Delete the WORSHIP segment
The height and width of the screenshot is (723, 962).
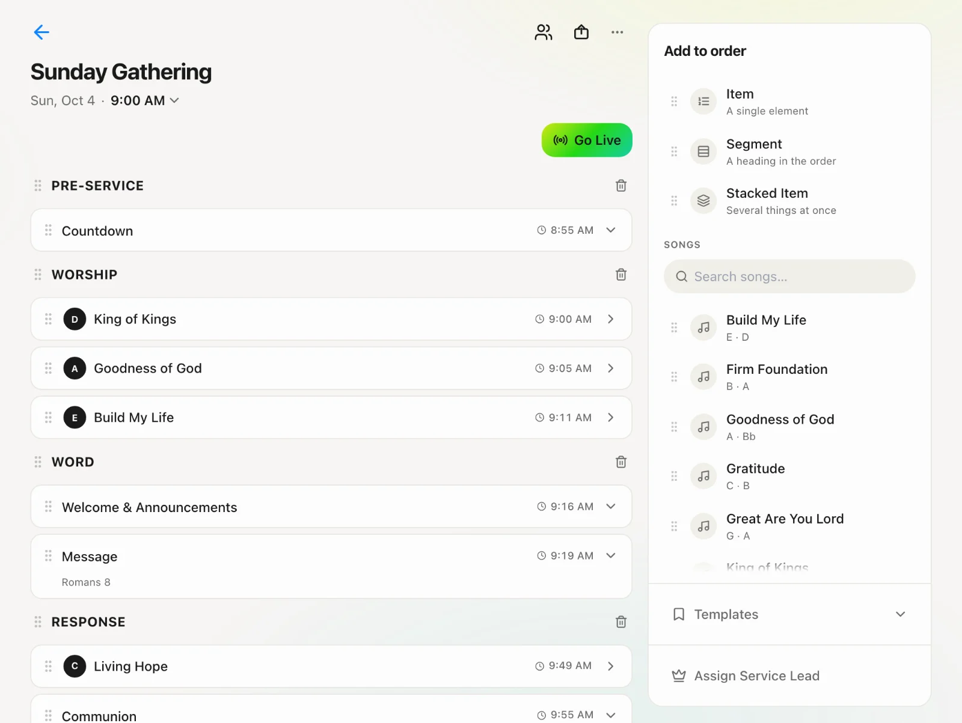(x=621, y=275)
